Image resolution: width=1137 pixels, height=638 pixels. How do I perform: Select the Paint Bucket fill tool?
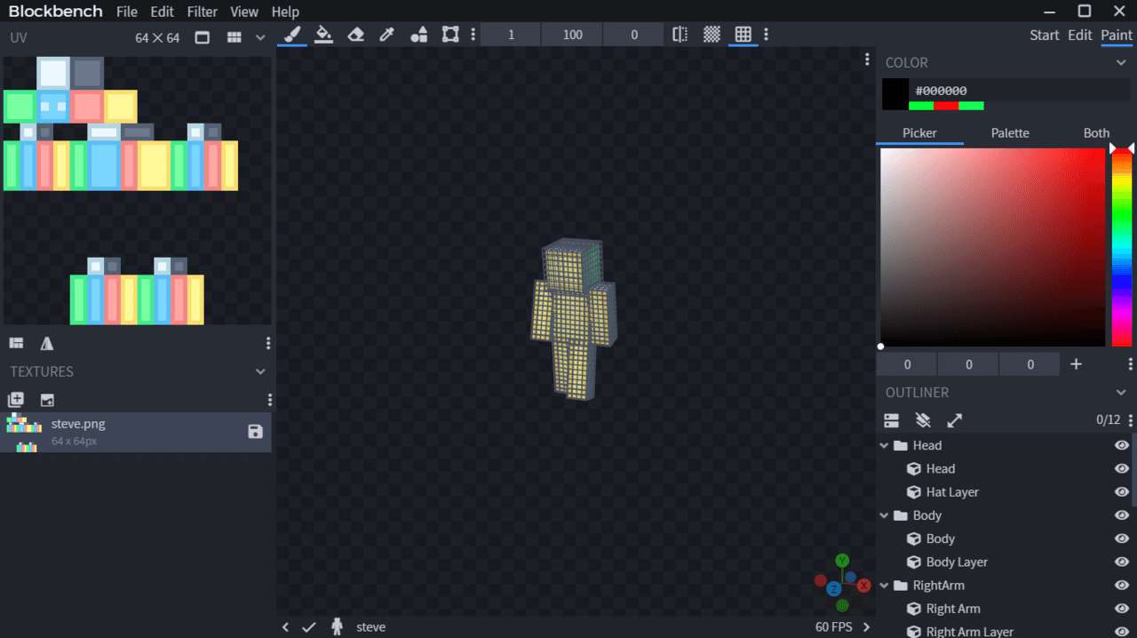click(323, 35)
